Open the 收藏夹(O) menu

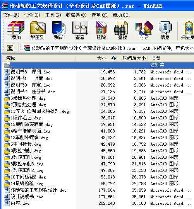[76, 15]
